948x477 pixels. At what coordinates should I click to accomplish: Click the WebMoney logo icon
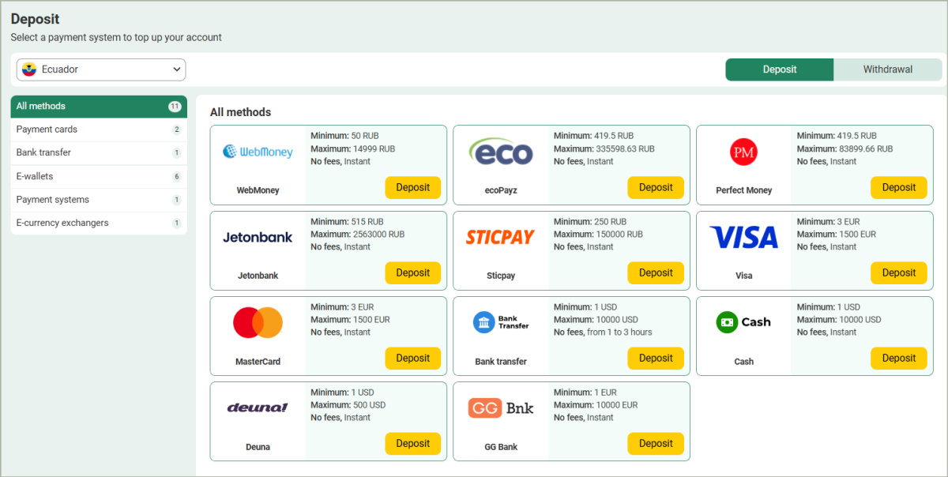(258, 152)
